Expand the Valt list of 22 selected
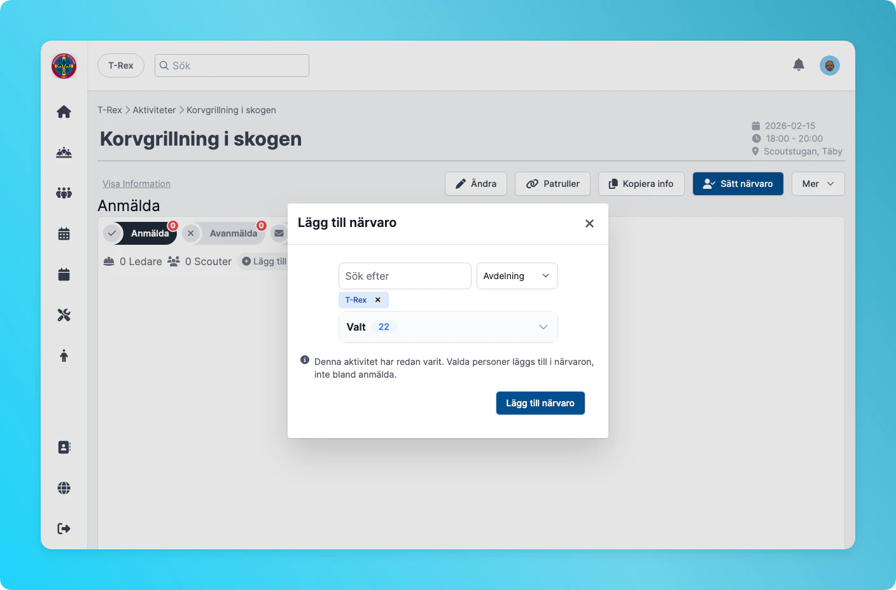This screenshot has height=590, width=896. [543, 326]
